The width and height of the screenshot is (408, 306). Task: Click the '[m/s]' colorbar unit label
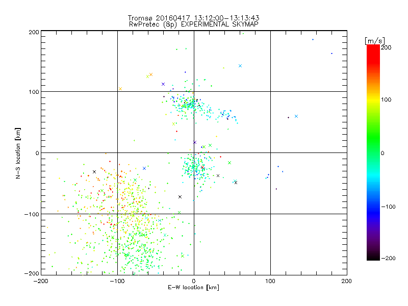375,41
